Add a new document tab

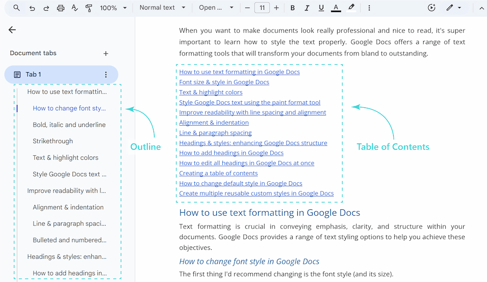point(106,53)
